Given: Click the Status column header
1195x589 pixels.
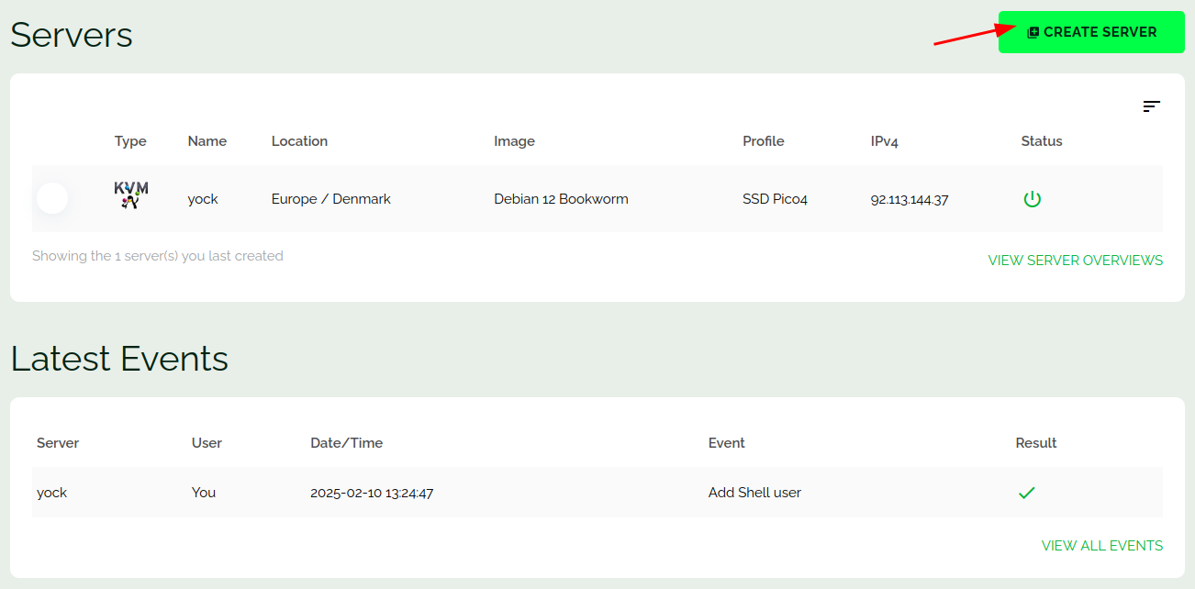Looking at the screenshot, I should [1041, 141].
